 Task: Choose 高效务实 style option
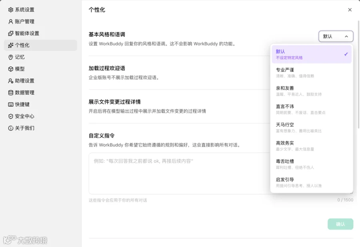tap(312, 146)
